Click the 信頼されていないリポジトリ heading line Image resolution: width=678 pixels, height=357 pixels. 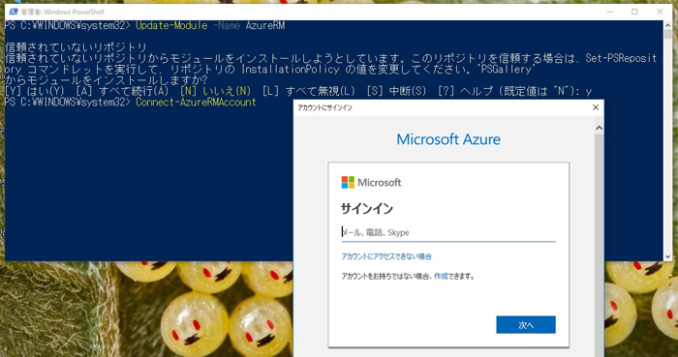[77, 47]
